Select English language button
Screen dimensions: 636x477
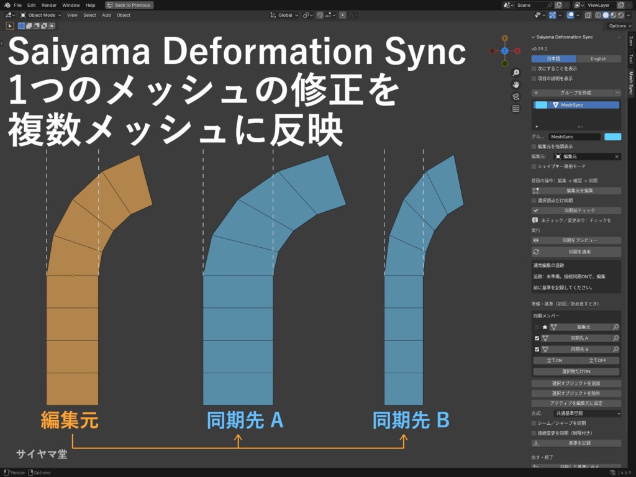[x=598, y=59]
